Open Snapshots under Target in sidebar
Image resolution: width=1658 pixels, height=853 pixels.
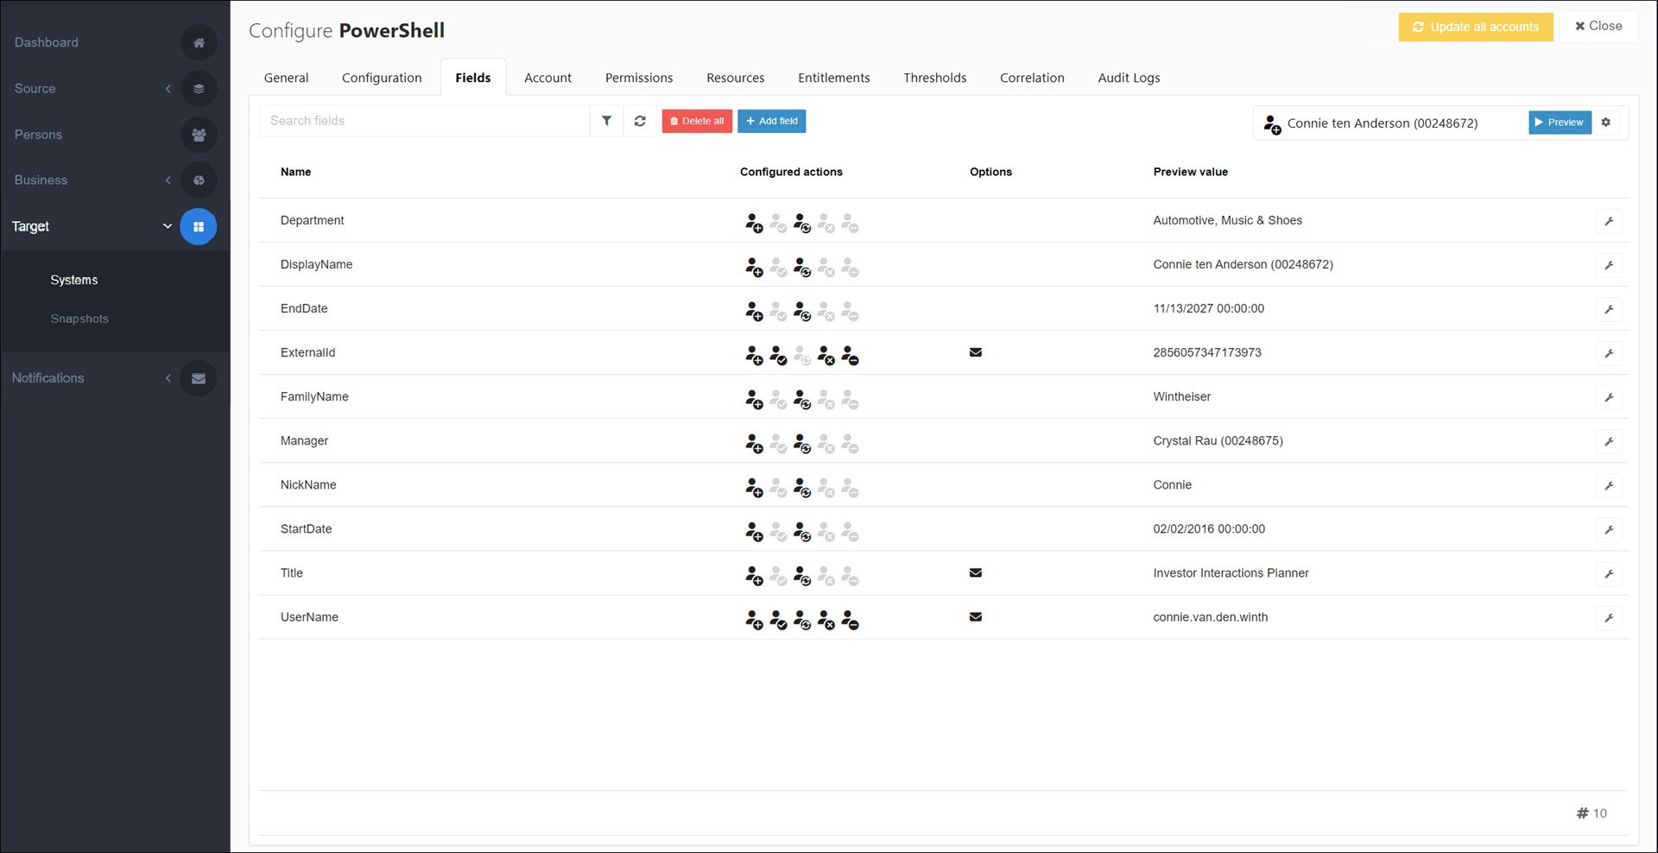point(79,319)
